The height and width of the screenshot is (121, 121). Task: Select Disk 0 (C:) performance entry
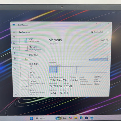click(x=32, y=57)
